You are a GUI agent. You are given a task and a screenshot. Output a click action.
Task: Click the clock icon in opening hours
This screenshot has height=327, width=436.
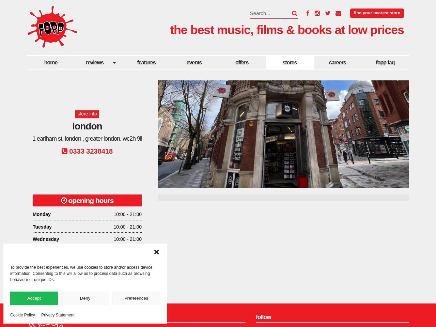64,200
